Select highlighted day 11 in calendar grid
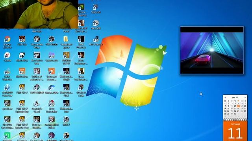252x141 pixels. point(238,106)
